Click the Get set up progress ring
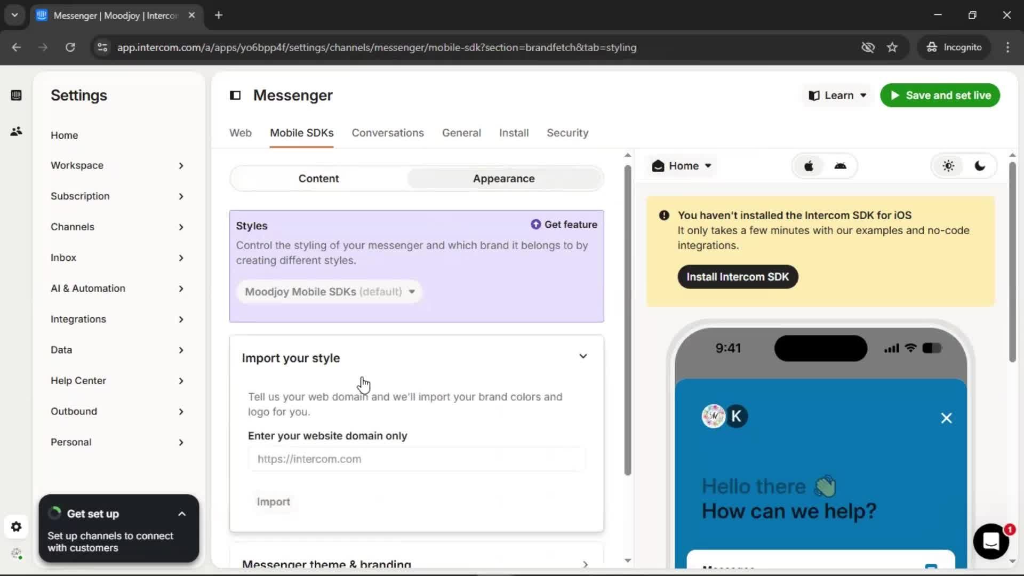The image size is (1024, 576). (x=54, y=513)
